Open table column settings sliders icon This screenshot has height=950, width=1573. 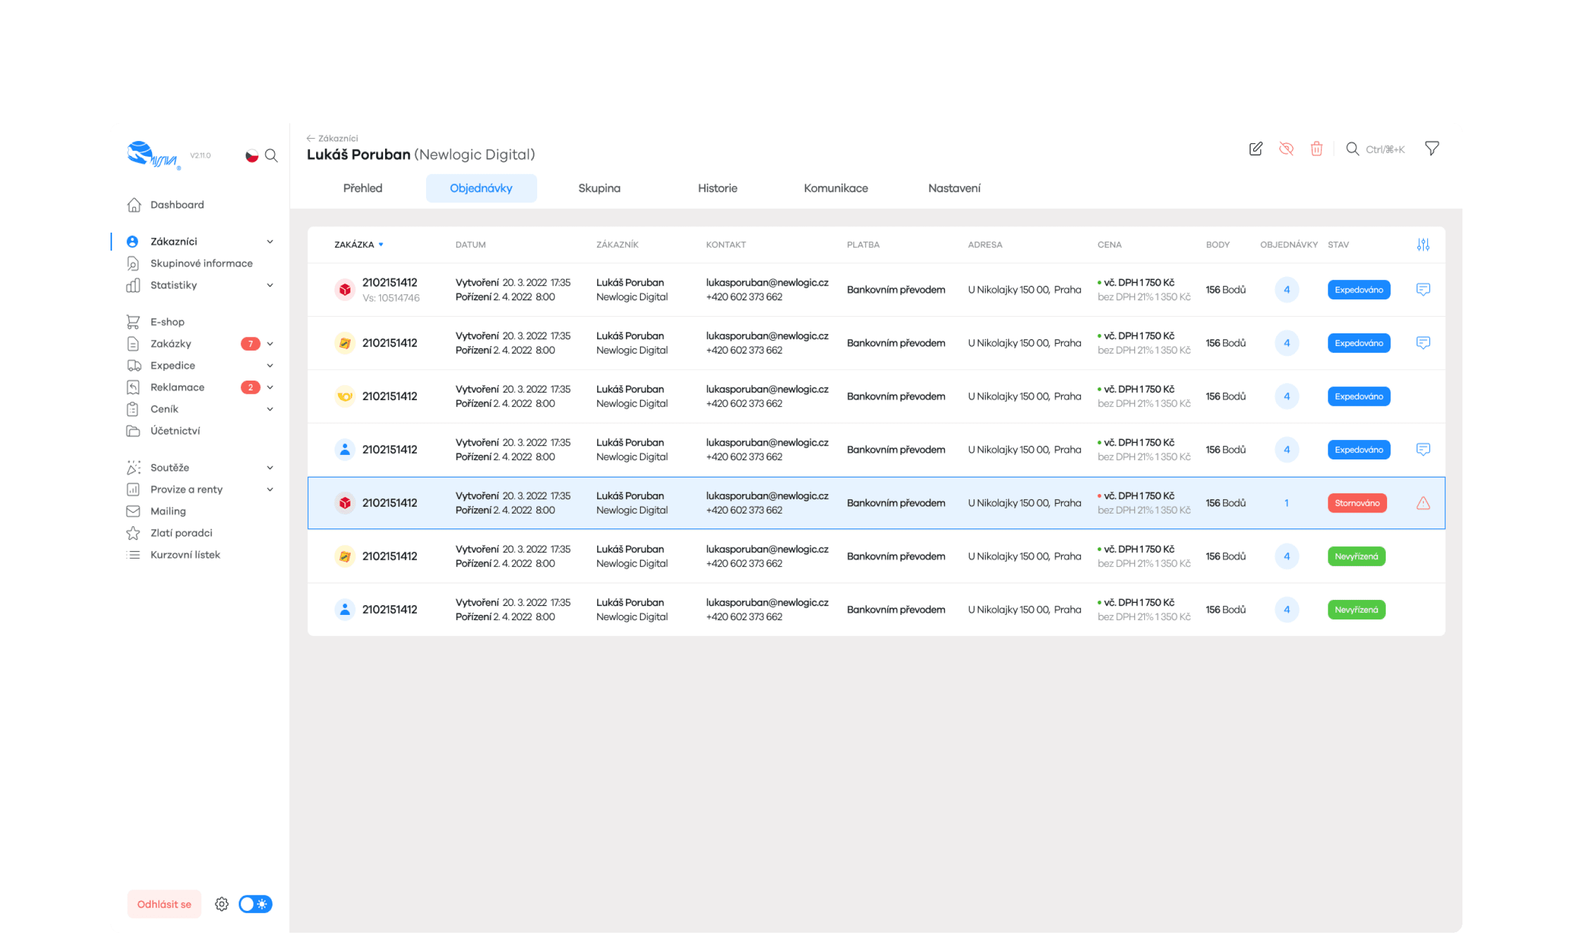[x=1423, y=245]
